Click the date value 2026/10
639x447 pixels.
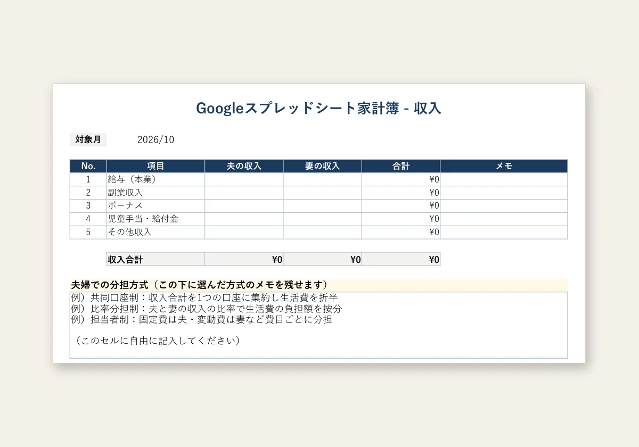[x=155, y=140]
